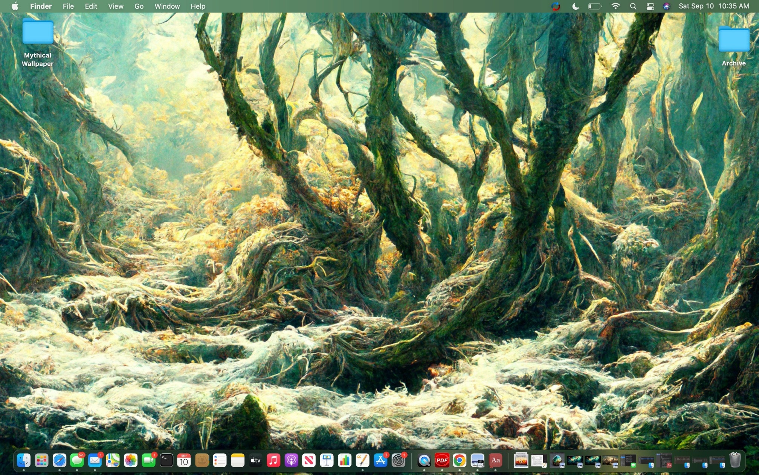Open Spotlight search in the menu bar

coord(633,6)
